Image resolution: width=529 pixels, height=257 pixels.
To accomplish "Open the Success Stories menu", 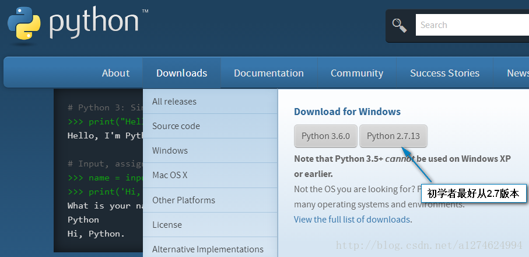I will [444, 73].
